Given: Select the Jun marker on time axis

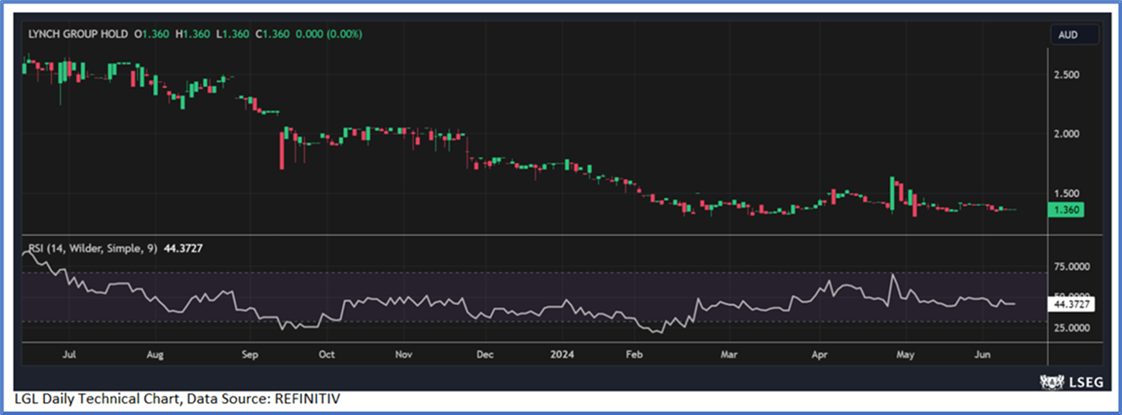Looking at the screenshot, I should click(983, 353).
